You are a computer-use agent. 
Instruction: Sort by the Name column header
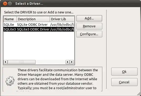tap(10, 19)
